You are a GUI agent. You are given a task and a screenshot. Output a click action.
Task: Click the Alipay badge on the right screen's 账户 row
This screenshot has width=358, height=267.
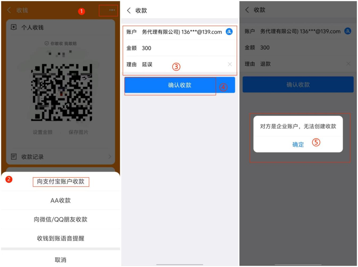coord(348,31)
